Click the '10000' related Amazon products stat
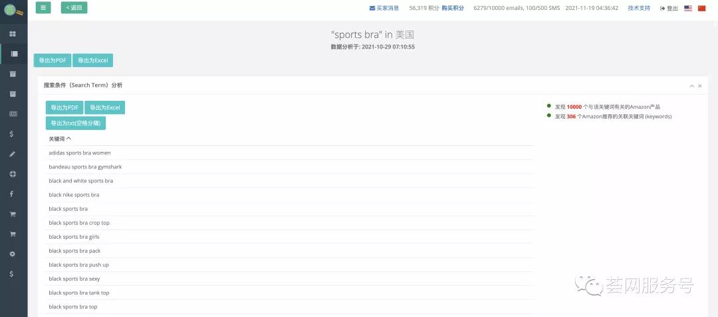Viewport: 718px width, 317px height. pyautogui.click(x=574, y=107)
